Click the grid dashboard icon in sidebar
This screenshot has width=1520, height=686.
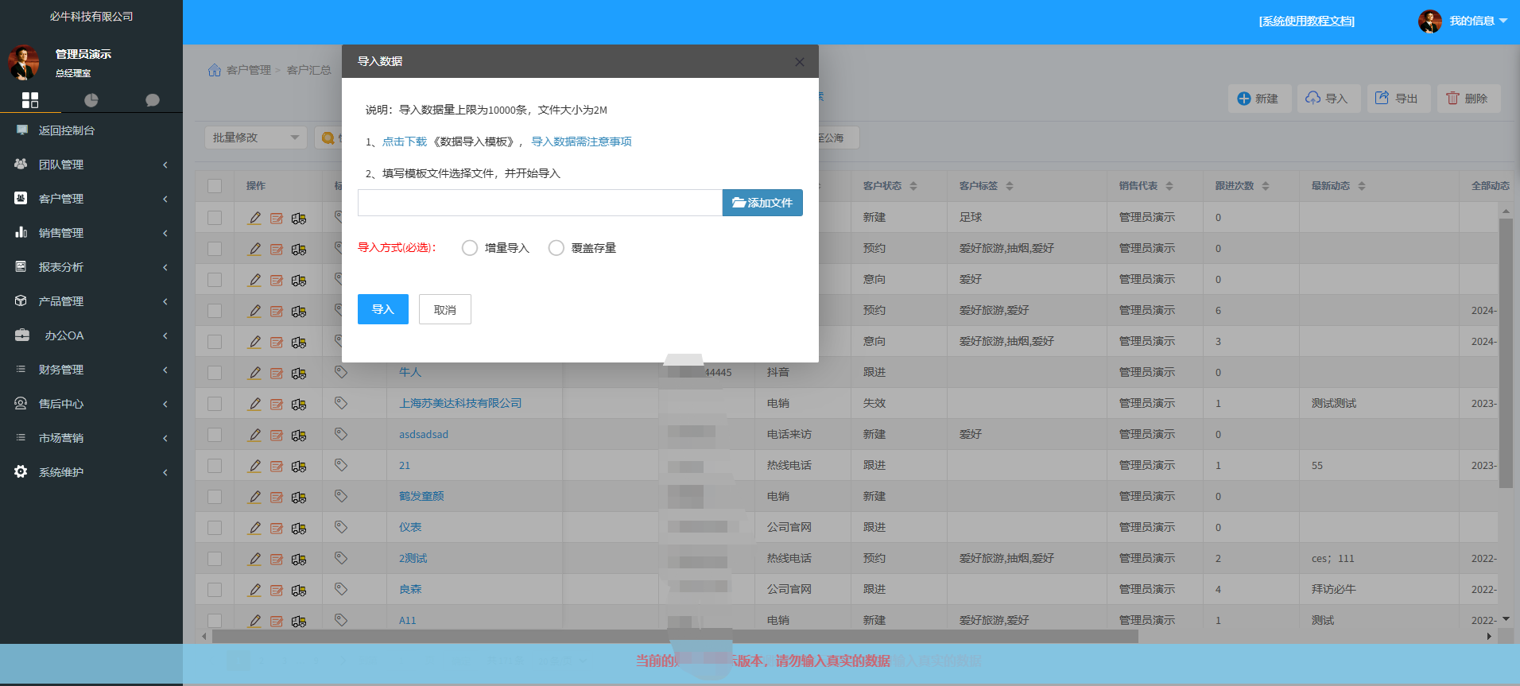click(30, 99)
